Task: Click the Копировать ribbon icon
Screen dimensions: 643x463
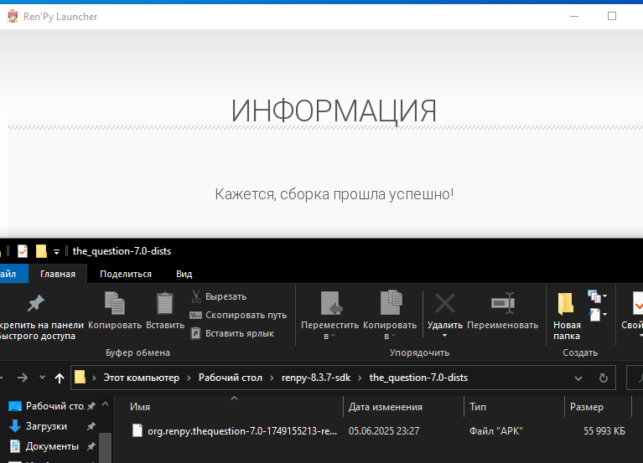Action: [115, 303]
